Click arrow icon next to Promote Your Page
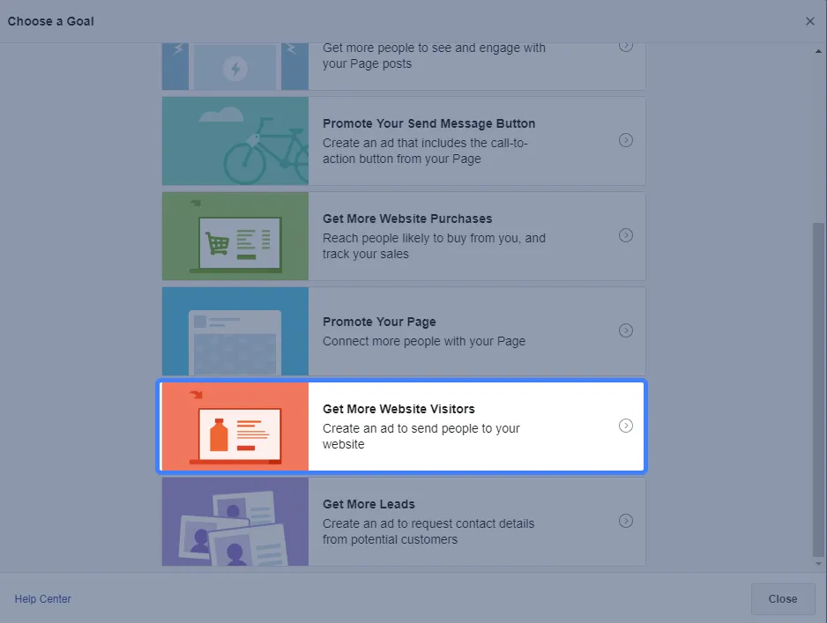The image size is (827, 623). (626, 330)
